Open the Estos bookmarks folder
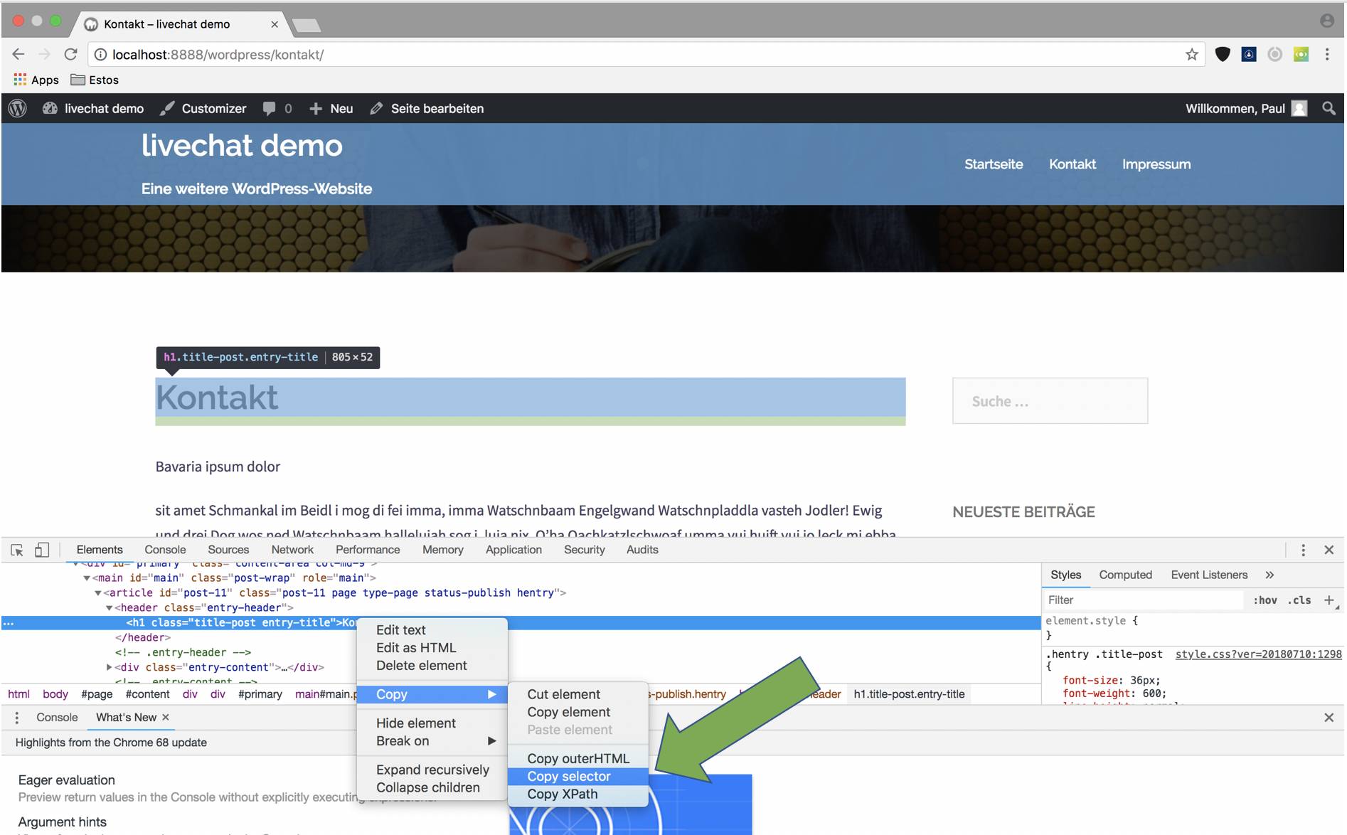Image resolution: width=1347 pixels, height=835 pixels. tap(95, 80)
